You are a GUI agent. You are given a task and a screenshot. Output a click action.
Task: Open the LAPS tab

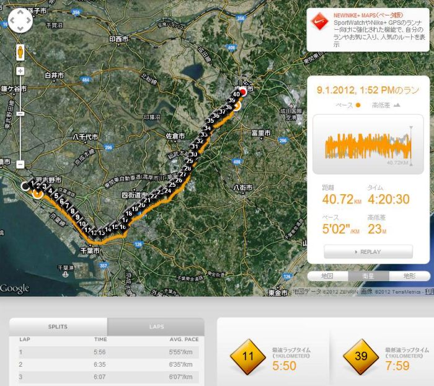(156, 326)
